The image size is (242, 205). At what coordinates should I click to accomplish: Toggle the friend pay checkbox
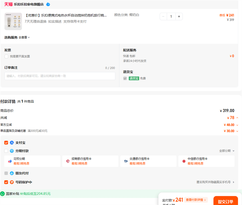tap(6, 173)
